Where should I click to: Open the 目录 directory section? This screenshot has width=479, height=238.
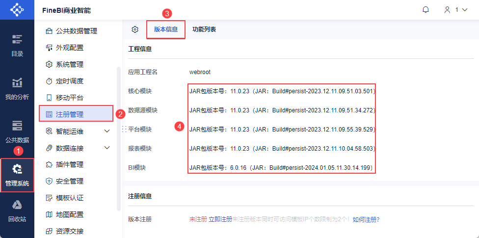pyautogui.click(x=17, y=46)
